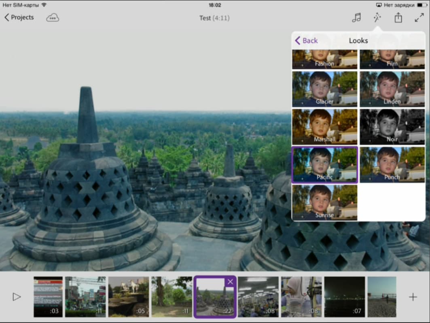Select the horse statue clip :05
This screenshot has height=323, width=430.
coord(129,297)
